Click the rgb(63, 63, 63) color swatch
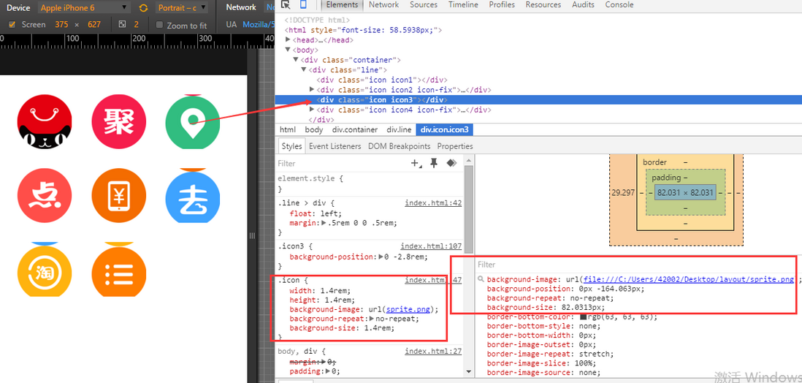Image resolution: width=802 pixels, height=383 pixels. pos(584,317)
